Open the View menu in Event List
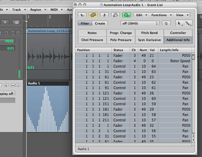Screen dimensions: 202x157 click(x=182, y=15)
